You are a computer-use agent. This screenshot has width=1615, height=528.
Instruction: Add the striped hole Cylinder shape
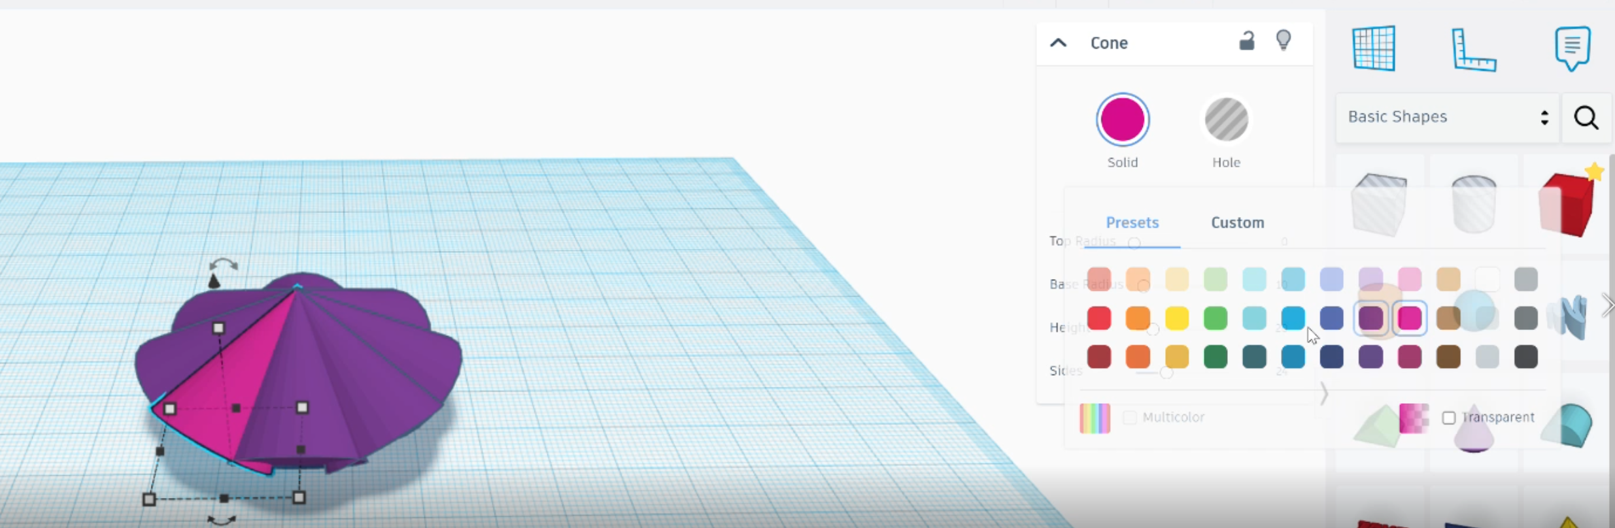click(1474, 203)
